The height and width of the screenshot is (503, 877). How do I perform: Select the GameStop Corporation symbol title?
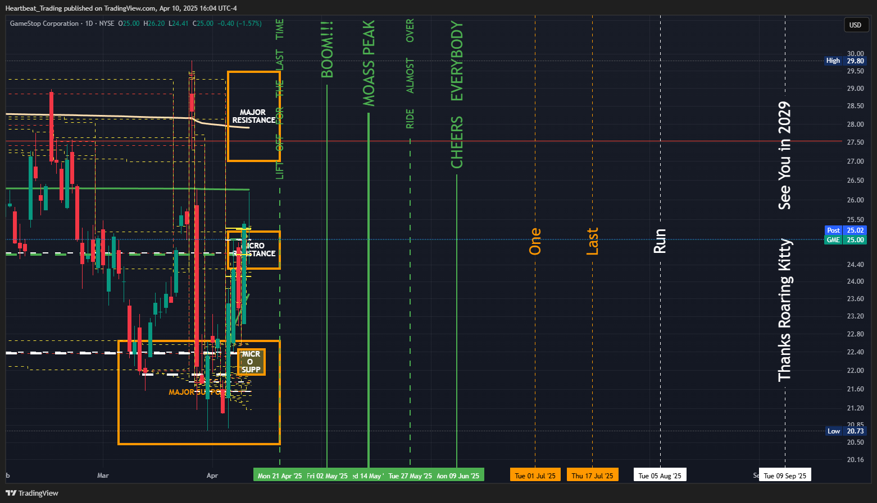(x=44, y=24)
